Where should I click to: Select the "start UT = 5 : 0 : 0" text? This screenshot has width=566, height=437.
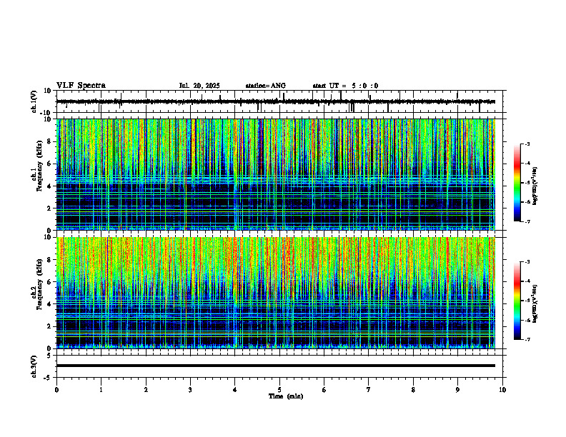(345, 86)
